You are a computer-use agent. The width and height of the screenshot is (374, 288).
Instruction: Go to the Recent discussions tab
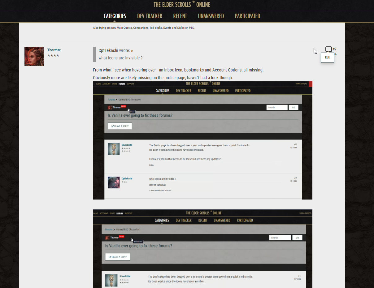coord(180,16)
